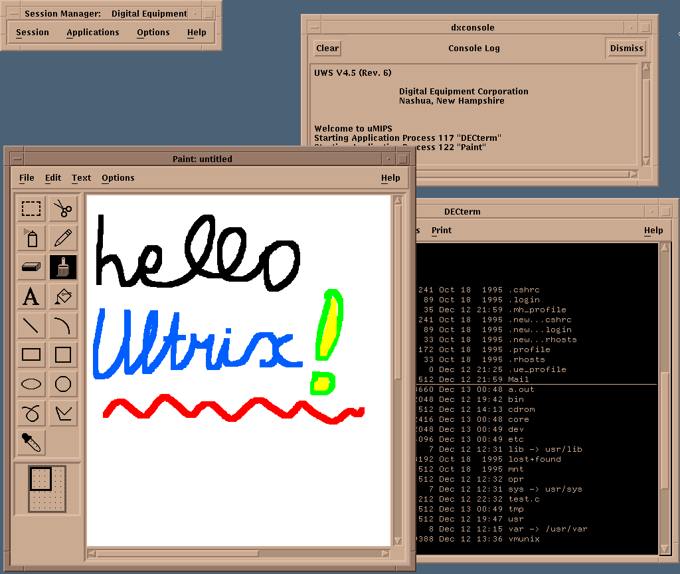Open the Paint Options menu
This screenshot has width=680, height=574.
[x=118, y=178]
